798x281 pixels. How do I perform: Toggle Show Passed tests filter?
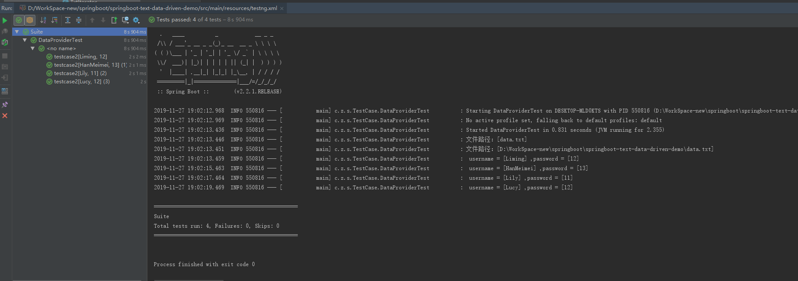pyautogui.click(x=19, y=20)
